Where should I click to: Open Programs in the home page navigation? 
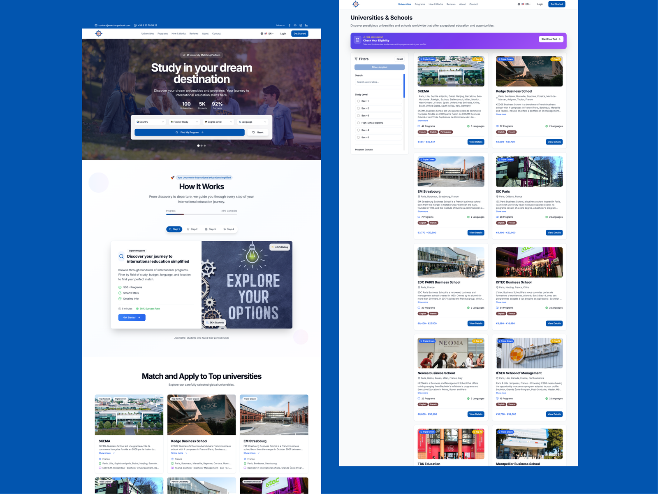coord(163,33)
